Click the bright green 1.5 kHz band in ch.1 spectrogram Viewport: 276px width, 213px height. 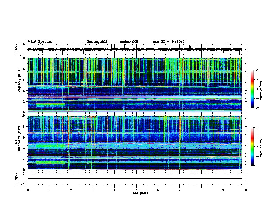click(x=50, y=105)
